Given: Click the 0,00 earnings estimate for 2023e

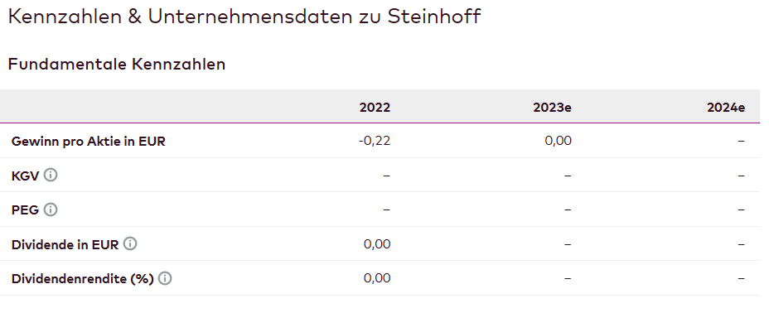Looking at the screenshot, I should tap(559, 141).
